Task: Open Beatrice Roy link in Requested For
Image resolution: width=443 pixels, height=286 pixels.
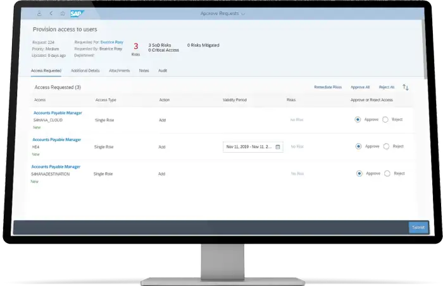Action: pos(113,42)
